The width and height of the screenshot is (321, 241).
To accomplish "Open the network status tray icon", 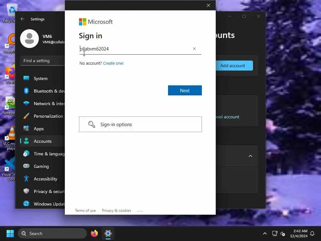I will click(x=275, y=233).
